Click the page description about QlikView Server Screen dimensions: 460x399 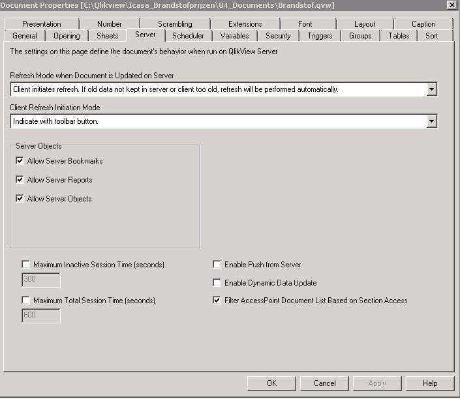coord(144,52)
